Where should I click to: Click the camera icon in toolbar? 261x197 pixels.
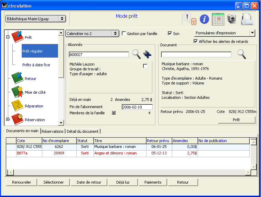pos(232,19)
